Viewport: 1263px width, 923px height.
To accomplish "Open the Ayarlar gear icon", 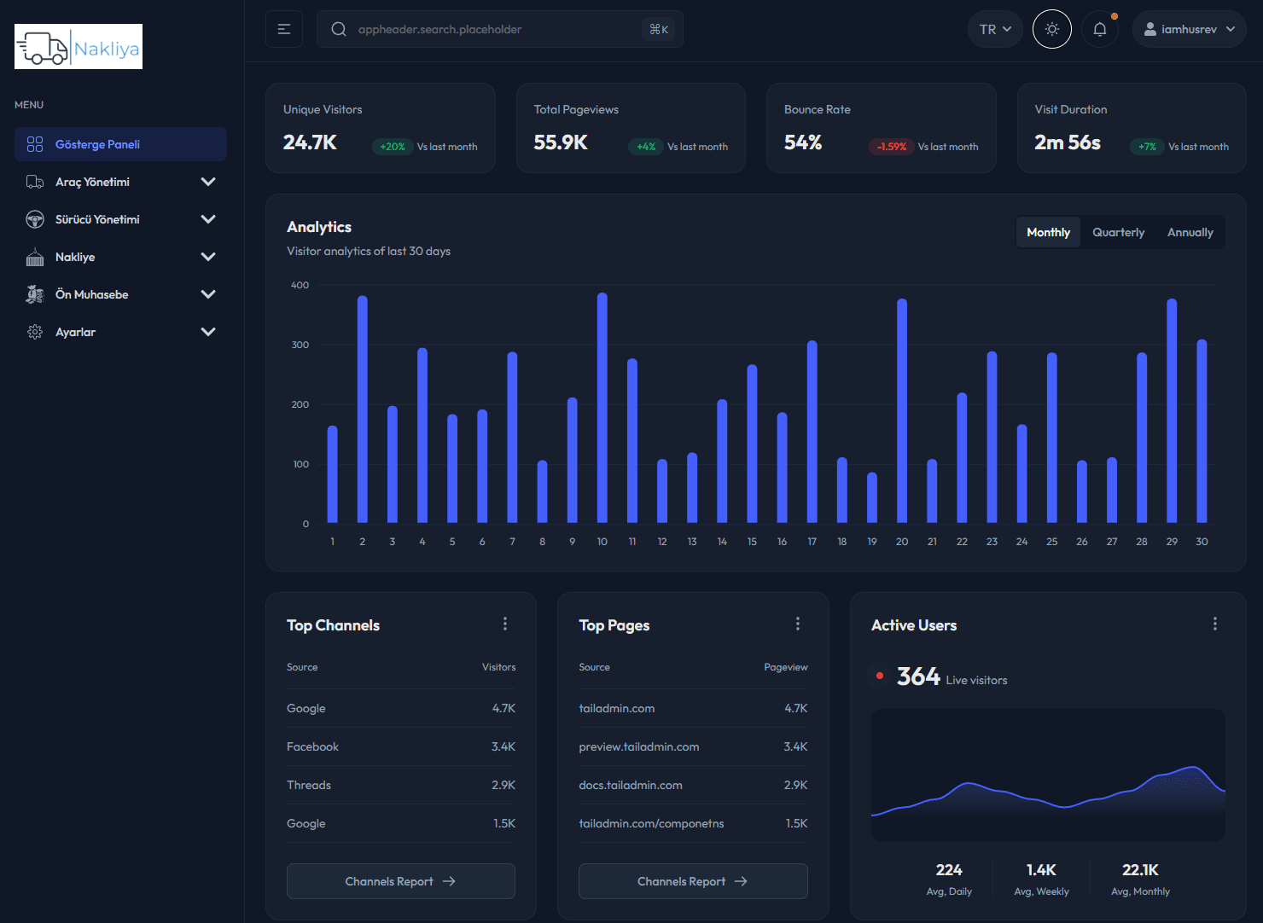I will (34, 332).
